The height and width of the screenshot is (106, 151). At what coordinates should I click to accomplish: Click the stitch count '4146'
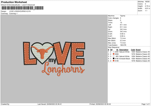[117, 58]
